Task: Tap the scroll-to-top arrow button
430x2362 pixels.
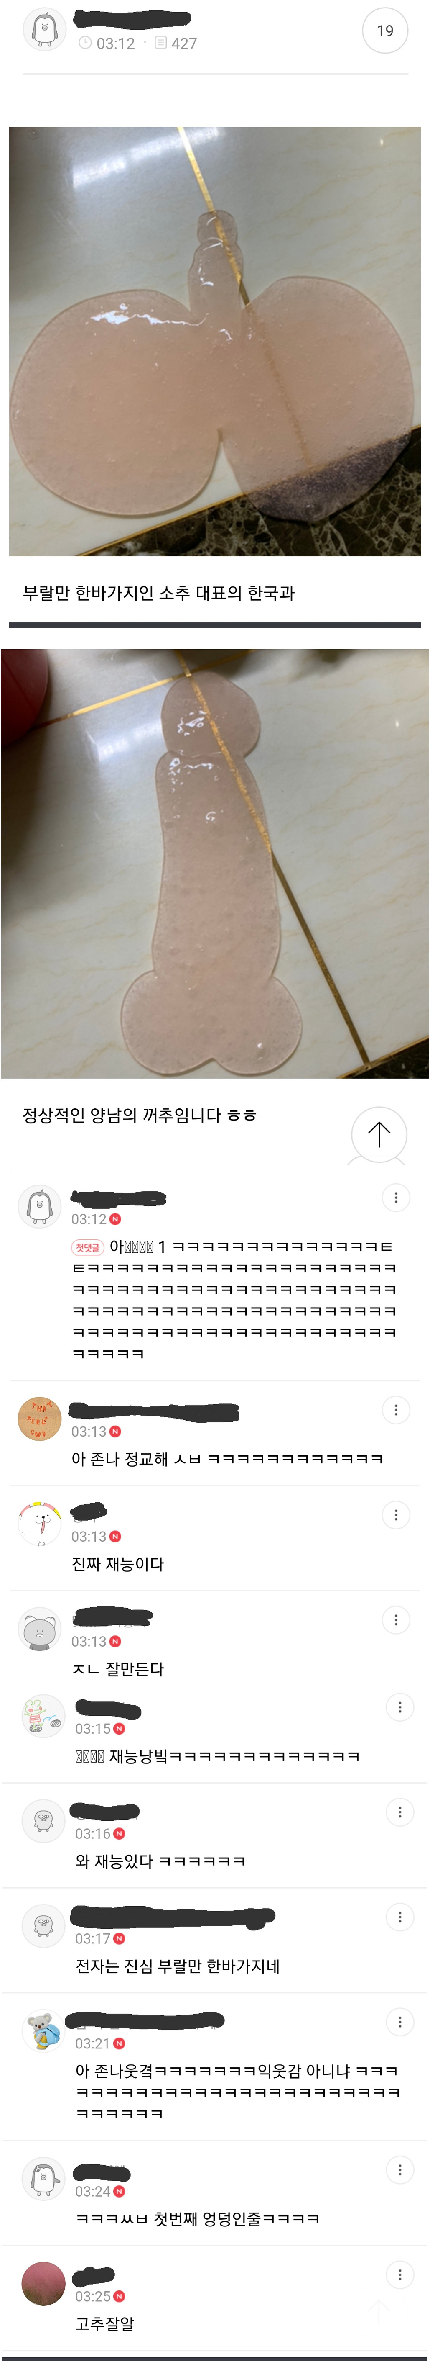Action: point(379,1134)
